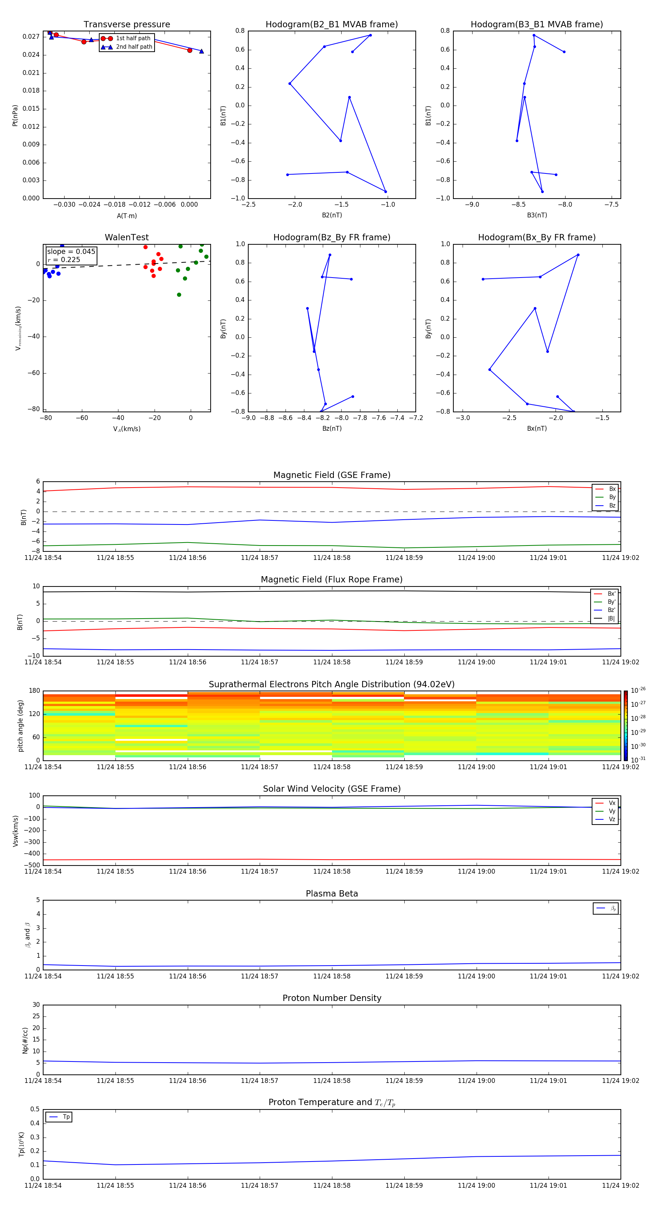
Task: Click the red Vx line in solar wind plot
Action: coord(332,860)
